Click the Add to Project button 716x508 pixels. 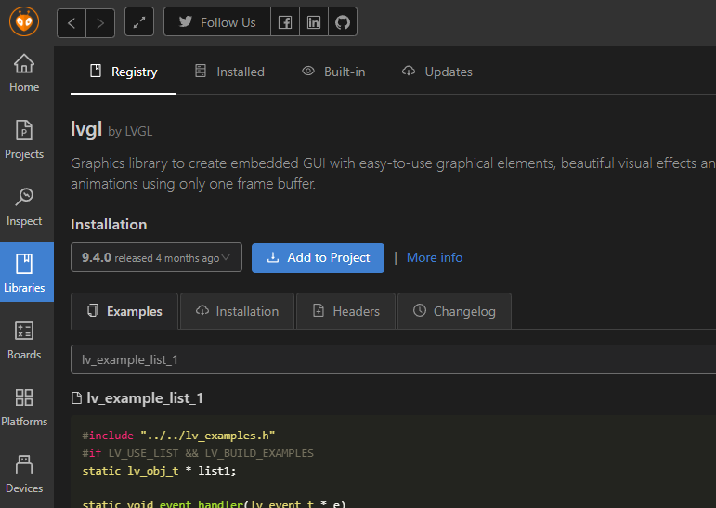[318, 258]
